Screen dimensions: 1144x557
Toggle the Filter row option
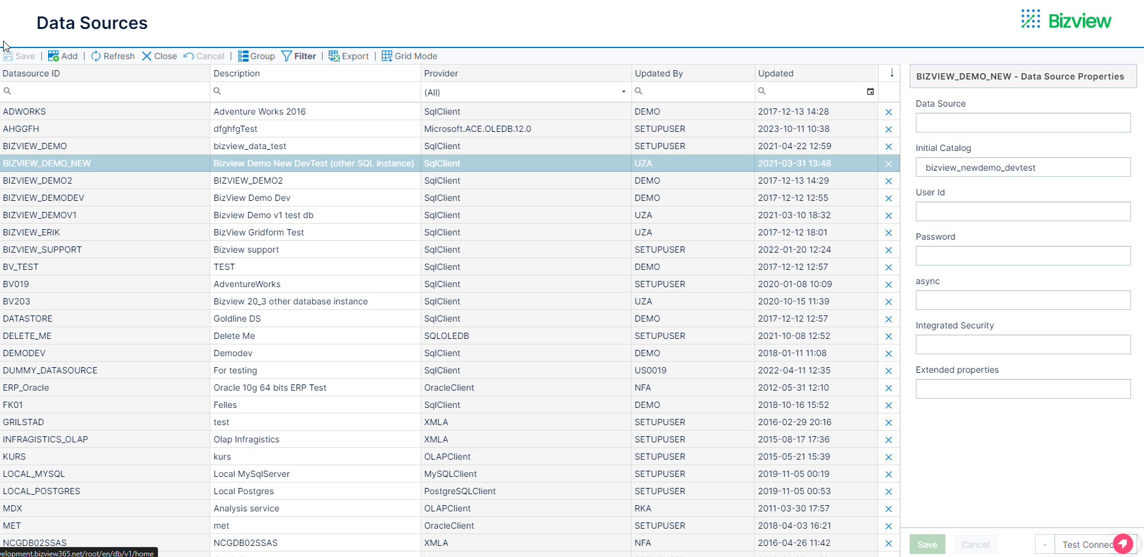(299, 56)
